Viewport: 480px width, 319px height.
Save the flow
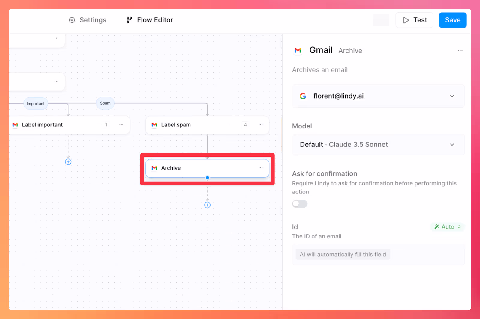(453, 20)
